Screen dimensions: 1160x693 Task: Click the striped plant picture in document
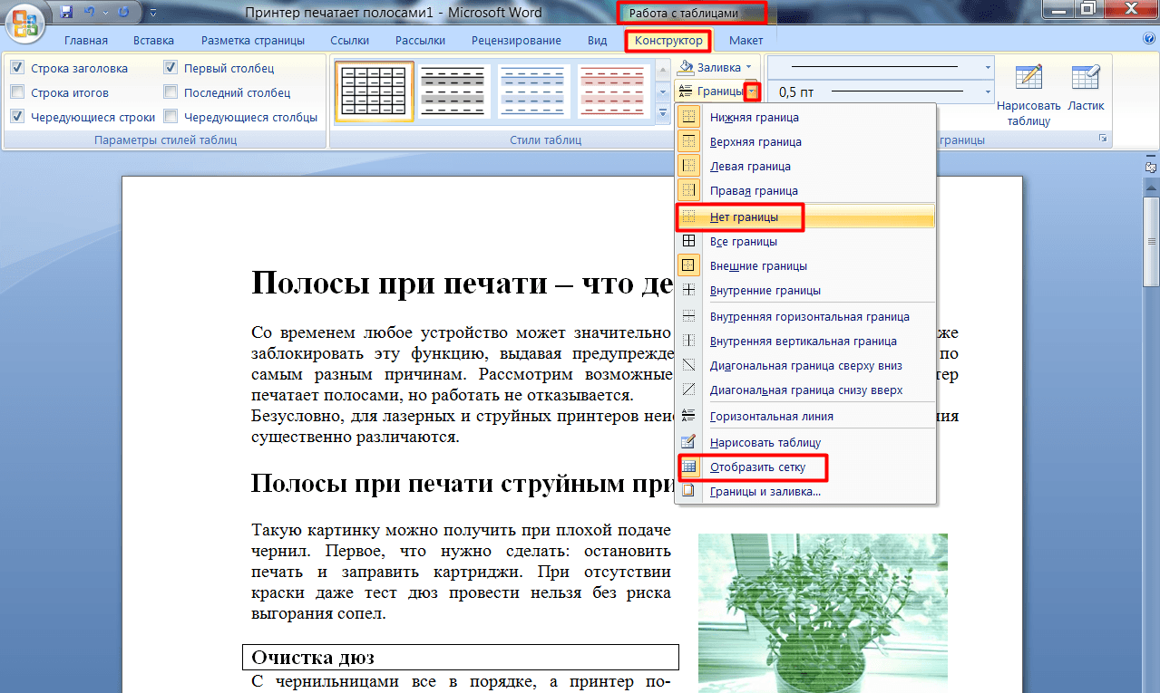click(x=823, y=612)
